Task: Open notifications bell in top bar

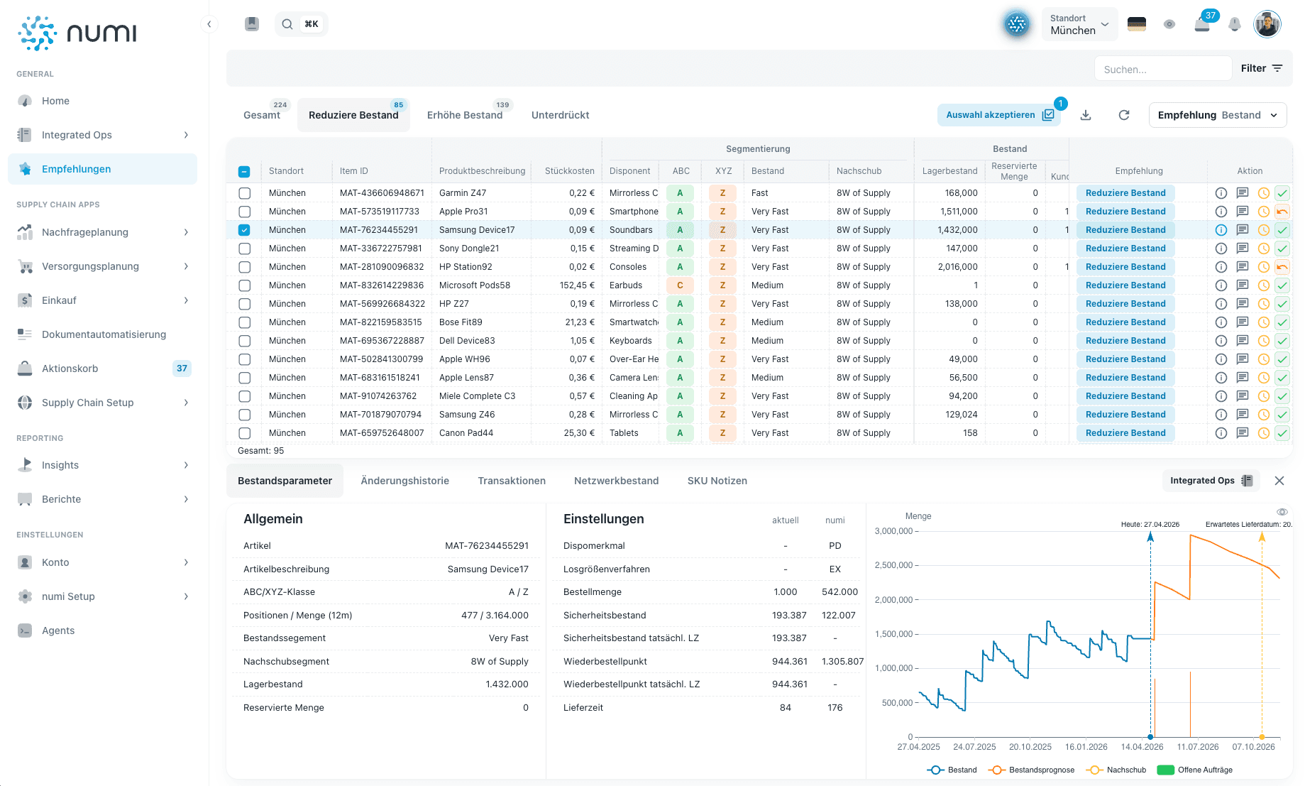Action: click(x=1235, y=24)
